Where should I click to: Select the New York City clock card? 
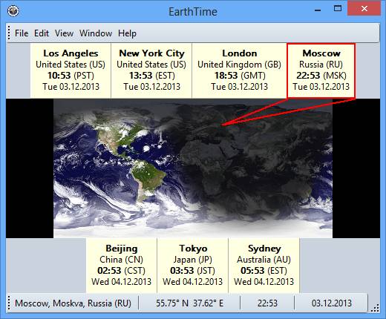(x=151, y=70)
